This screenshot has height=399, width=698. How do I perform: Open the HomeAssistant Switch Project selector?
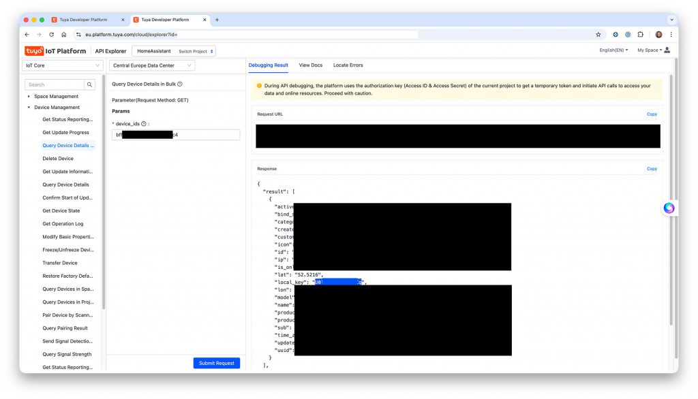tap(175, 51)
